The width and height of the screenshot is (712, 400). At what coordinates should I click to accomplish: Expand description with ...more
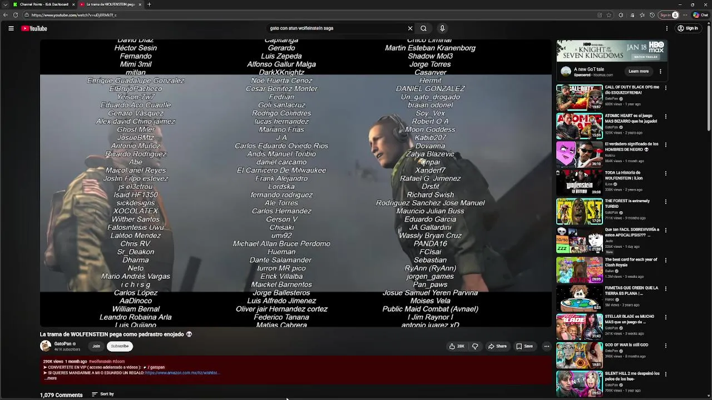50,378
